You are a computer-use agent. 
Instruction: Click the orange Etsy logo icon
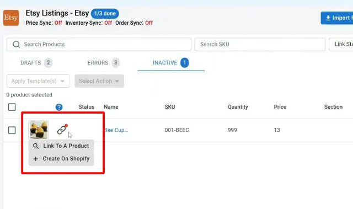pos(11,18)
